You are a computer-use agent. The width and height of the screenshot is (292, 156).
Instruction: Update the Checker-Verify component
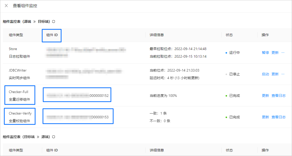pyautogui.click(x=265, y=117)
